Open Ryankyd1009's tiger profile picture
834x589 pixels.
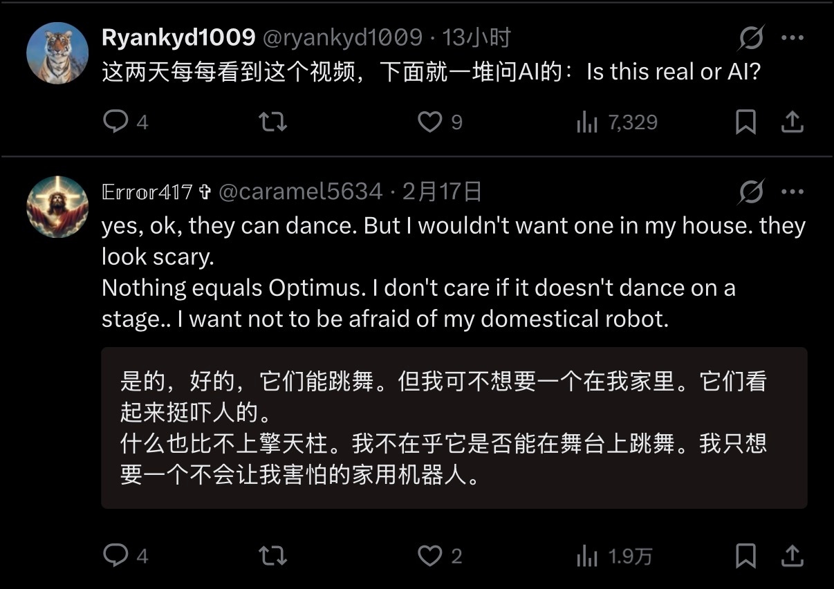click(x=57, y=53)
